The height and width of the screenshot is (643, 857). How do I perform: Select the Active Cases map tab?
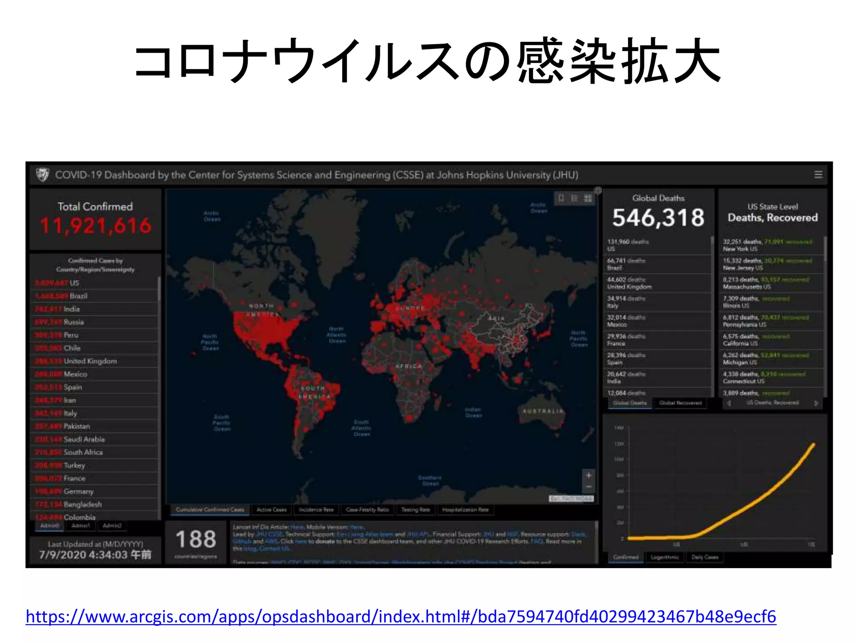272,510
